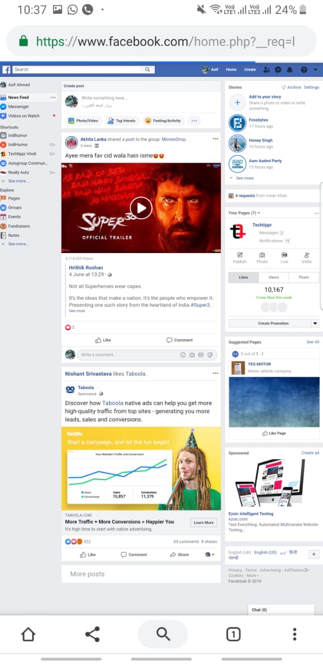Choose Feeling/Activity for new post
The width and height of the screenshot is (323, 665).
(163, 121)
